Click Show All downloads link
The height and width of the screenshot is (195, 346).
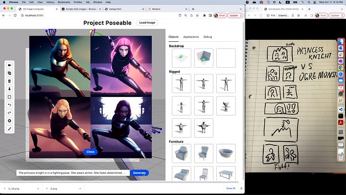coord(231,188)
